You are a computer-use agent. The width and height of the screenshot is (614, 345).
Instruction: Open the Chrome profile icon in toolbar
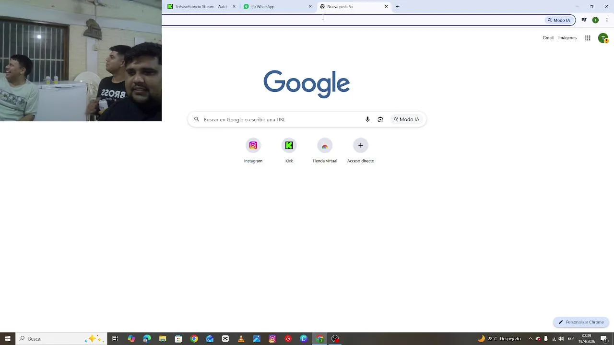coord(595,20)
